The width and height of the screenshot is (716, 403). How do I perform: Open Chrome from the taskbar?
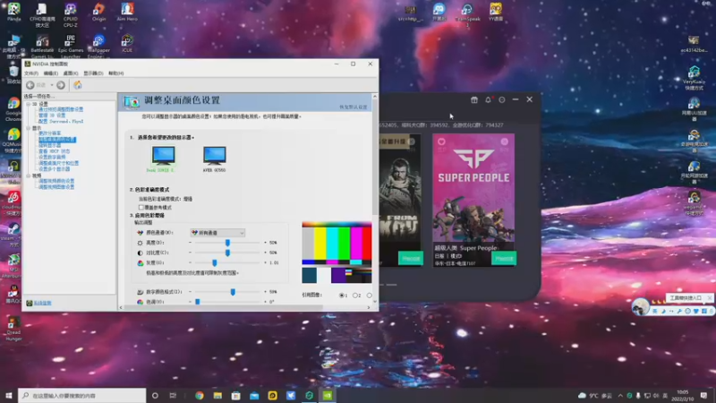[x=199, y=395]
